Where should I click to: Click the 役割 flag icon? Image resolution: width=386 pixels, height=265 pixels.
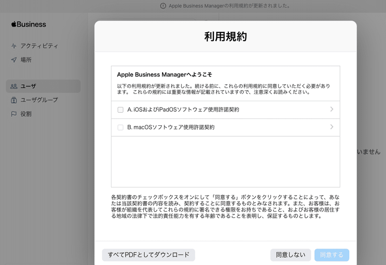click(14, 114)
